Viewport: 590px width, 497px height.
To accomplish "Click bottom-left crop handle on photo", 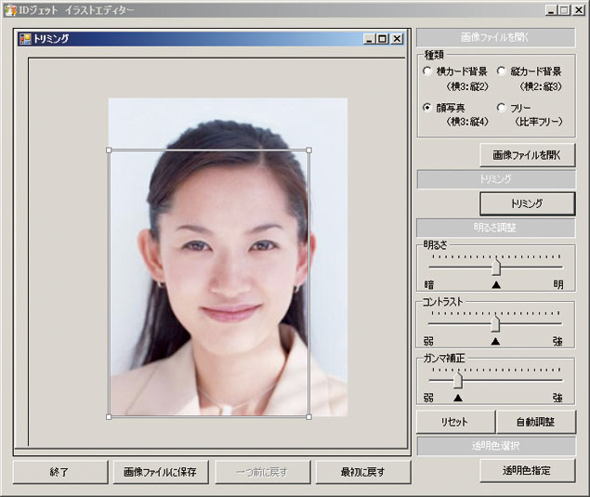I will point(110,417).
